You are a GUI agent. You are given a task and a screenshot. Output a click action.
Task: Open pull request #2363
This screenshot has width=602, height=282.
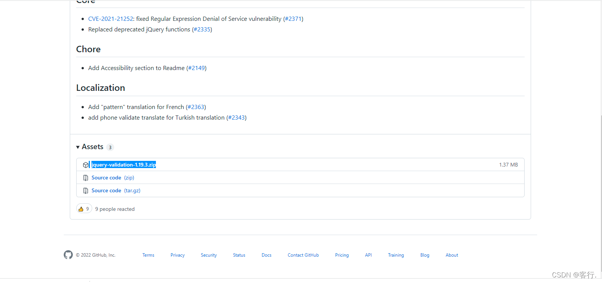point(196,107)
